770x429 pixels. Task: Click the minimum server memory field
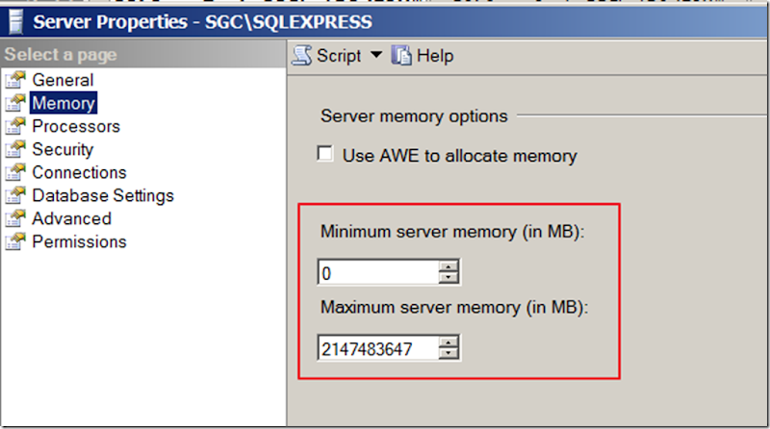[x=377, y=274]
